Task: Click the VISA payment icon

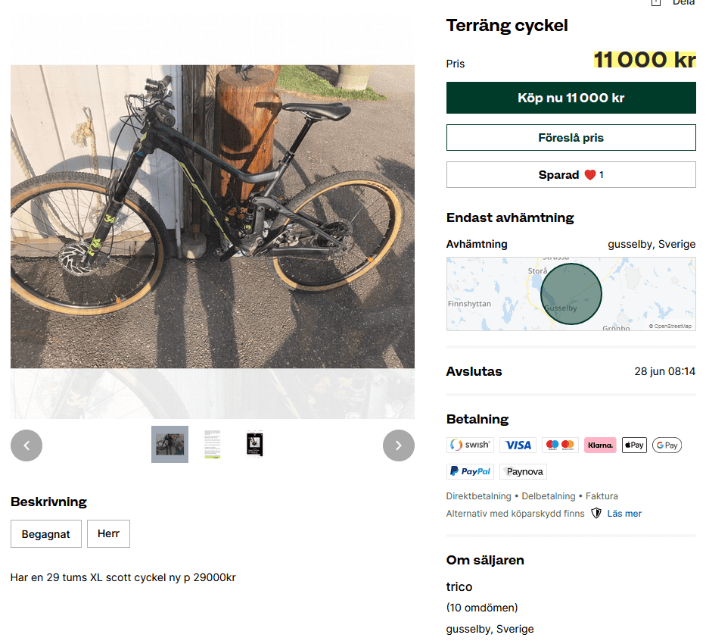Action: [518, 445]
